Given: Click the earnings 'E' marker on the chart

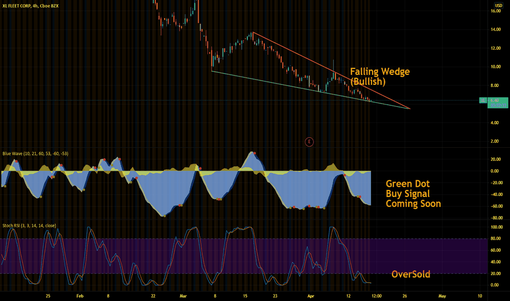Looking at the screenshot, I should [309, 142].
